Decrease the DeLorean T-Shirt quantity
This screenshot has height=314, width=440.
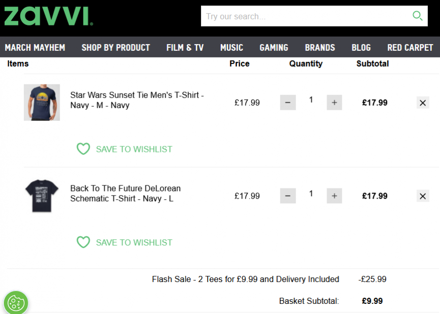(x=288, y=196)
